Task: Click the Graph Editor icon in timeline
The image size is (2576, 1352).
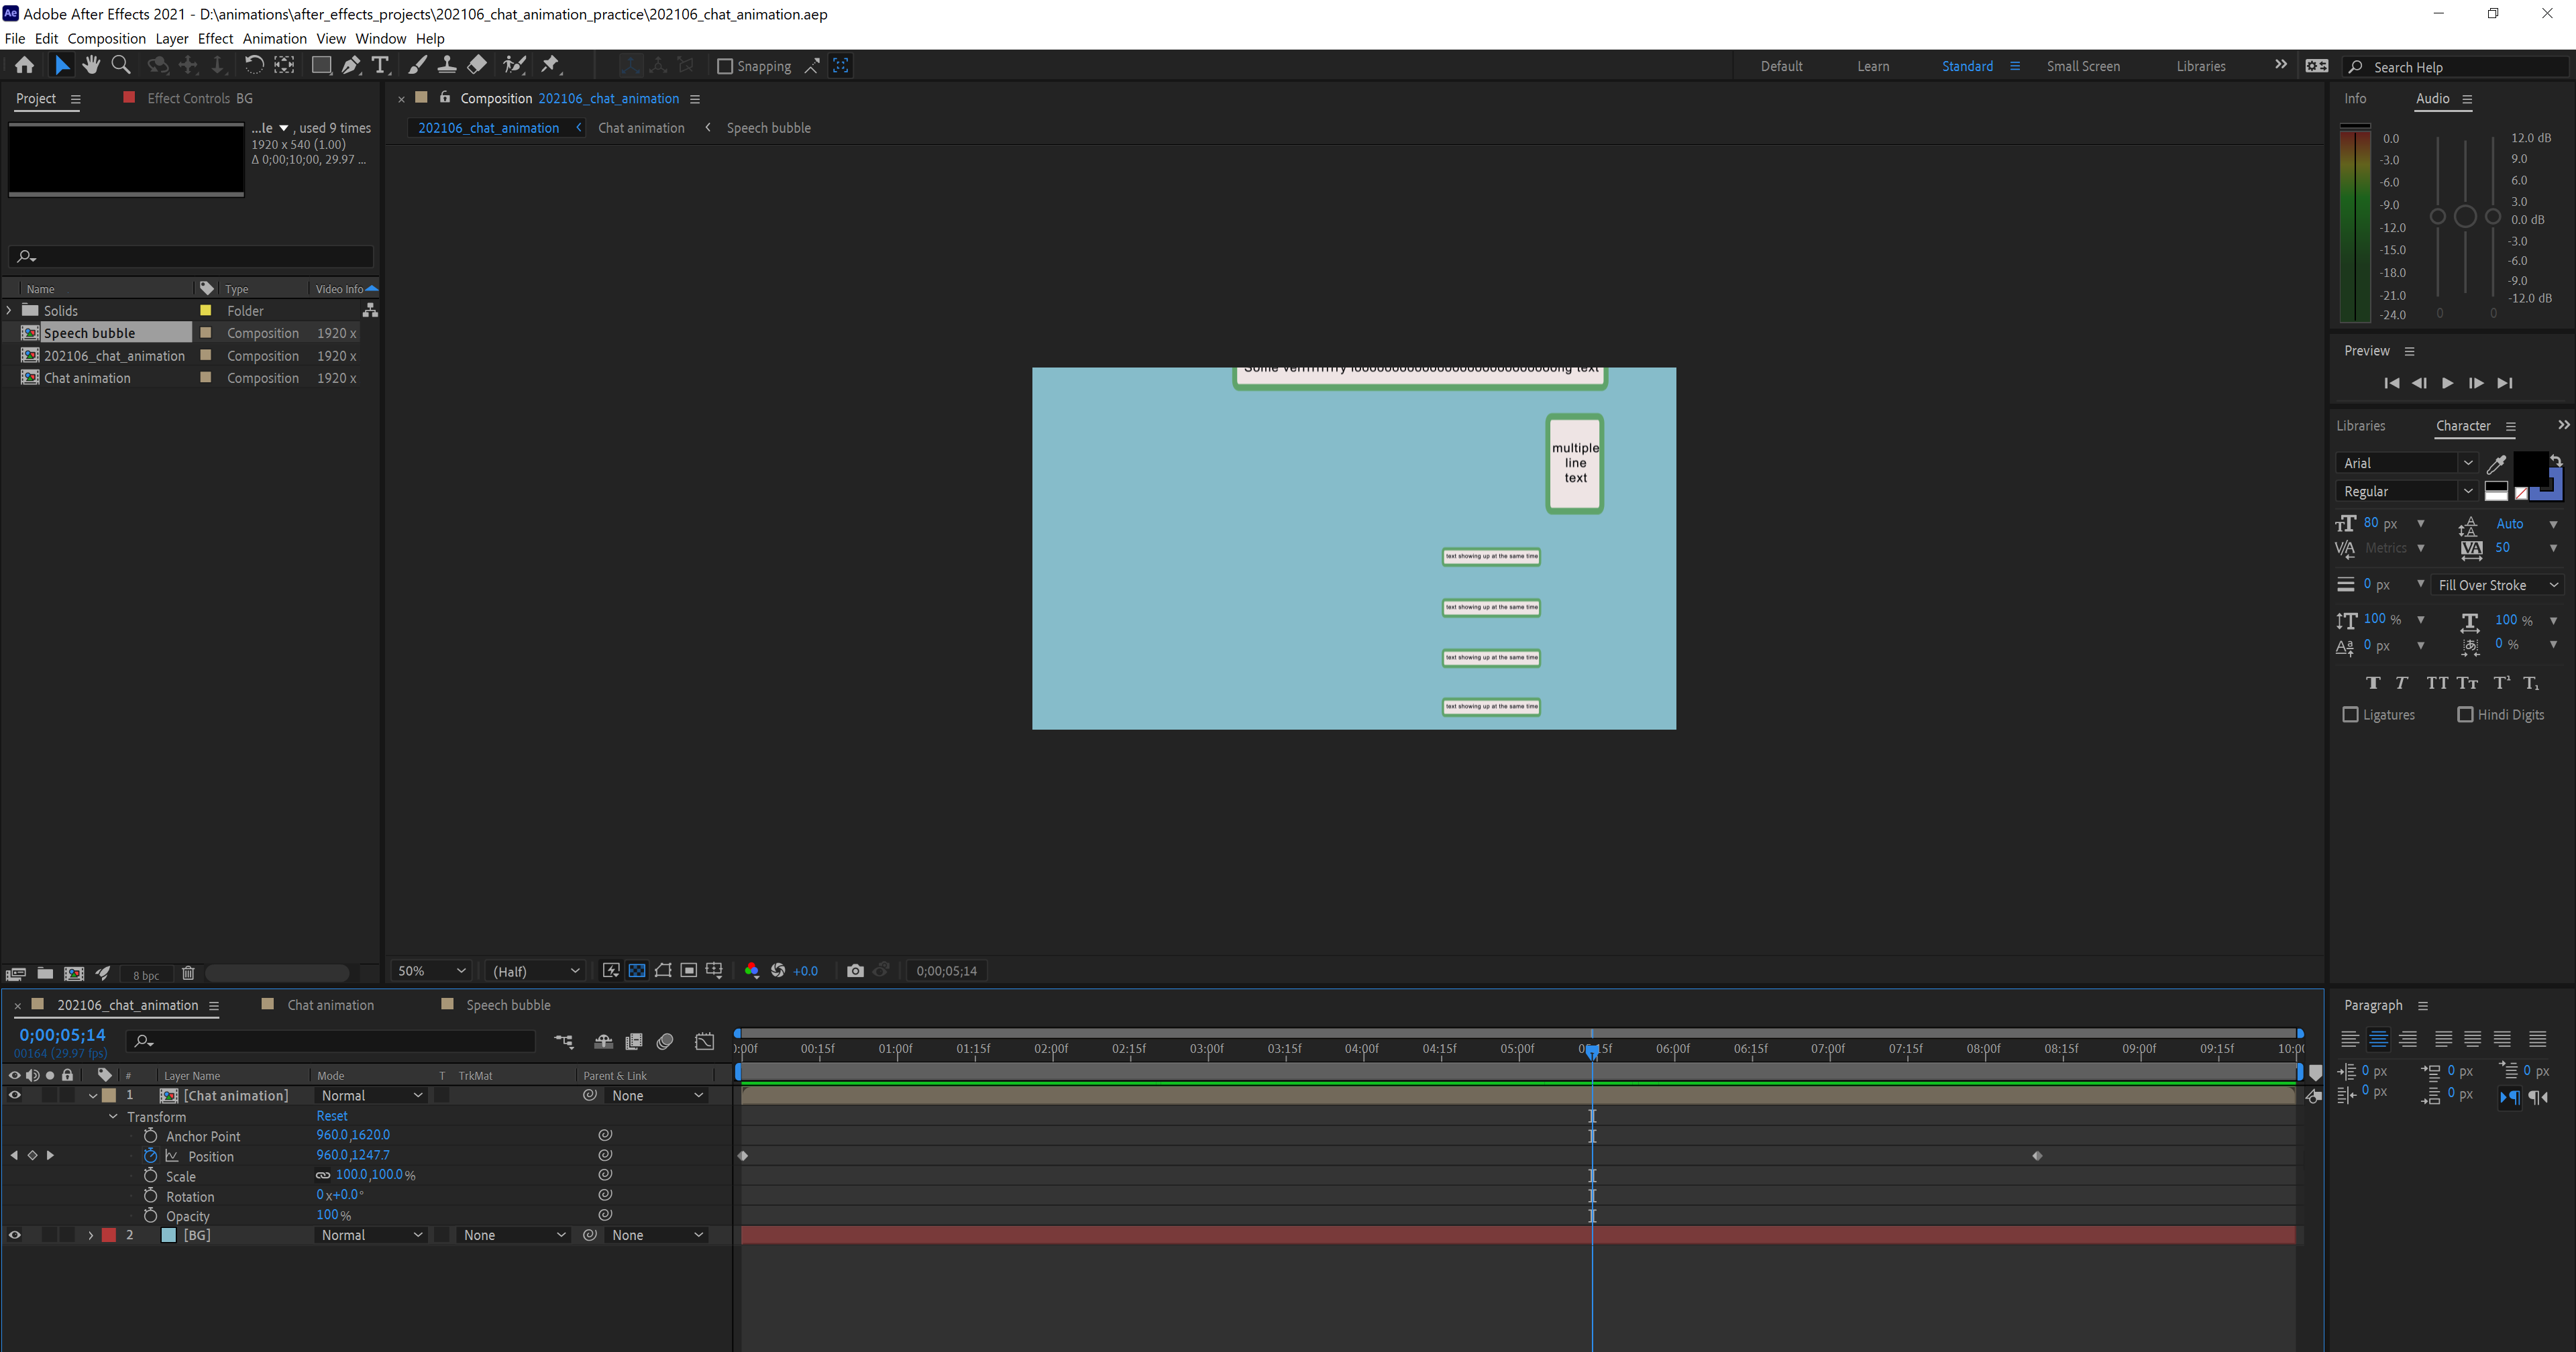Action: click(x=705, y=1041)
